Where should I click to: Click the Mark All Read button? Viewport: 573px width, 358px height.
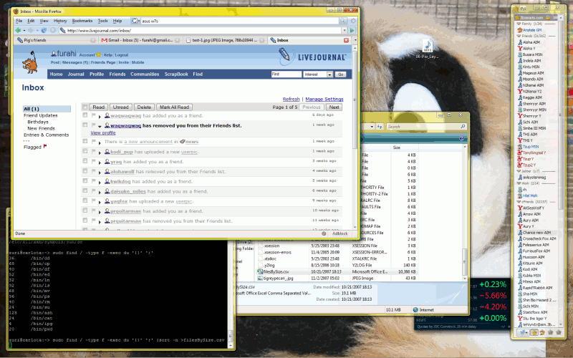pos(174,107)
